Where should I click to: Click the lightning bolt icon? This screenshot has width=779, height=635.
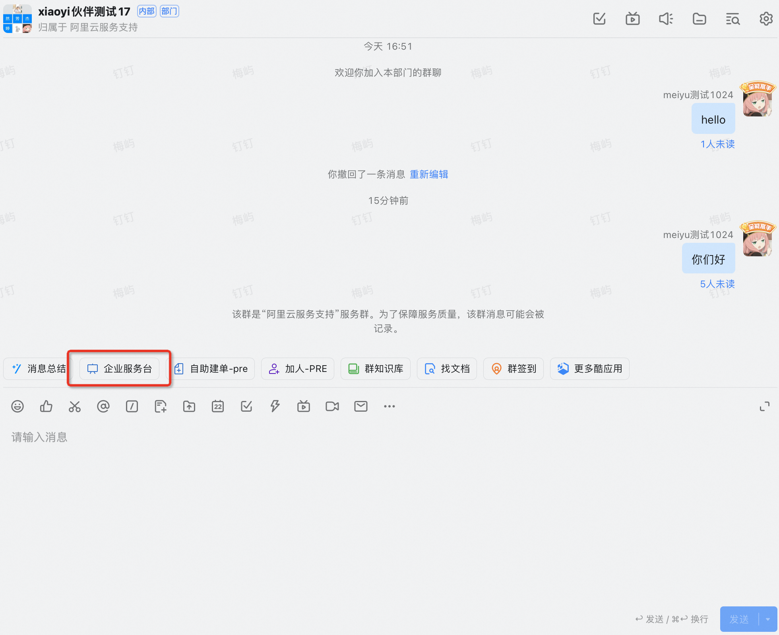[275, 406]
